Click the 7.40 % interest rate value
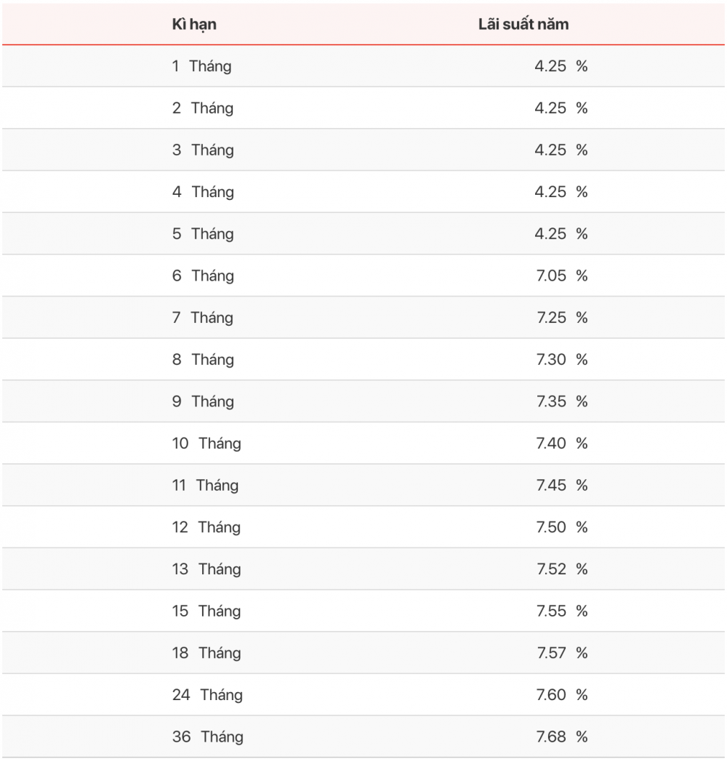The height and width of the screenshot is (759, 727). point(562,443)
